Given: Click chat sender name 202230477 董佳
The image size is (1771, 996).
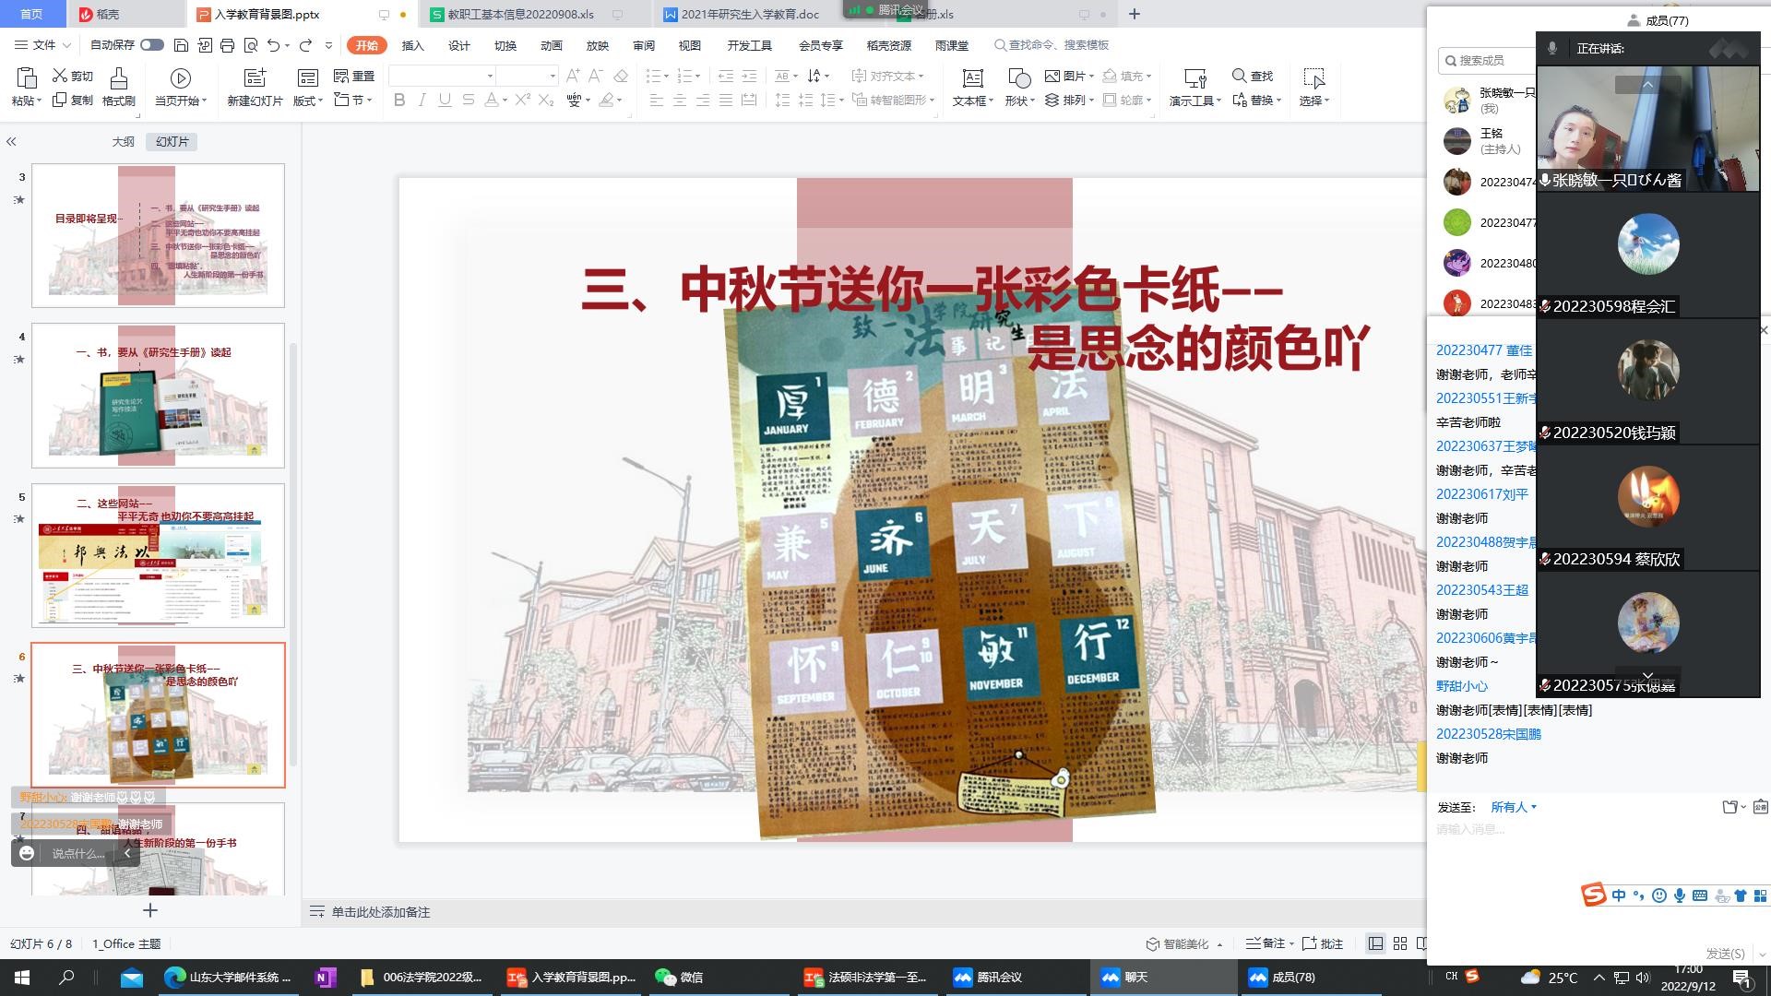Looking at the screenshot, I should [x=1483, y=350].
